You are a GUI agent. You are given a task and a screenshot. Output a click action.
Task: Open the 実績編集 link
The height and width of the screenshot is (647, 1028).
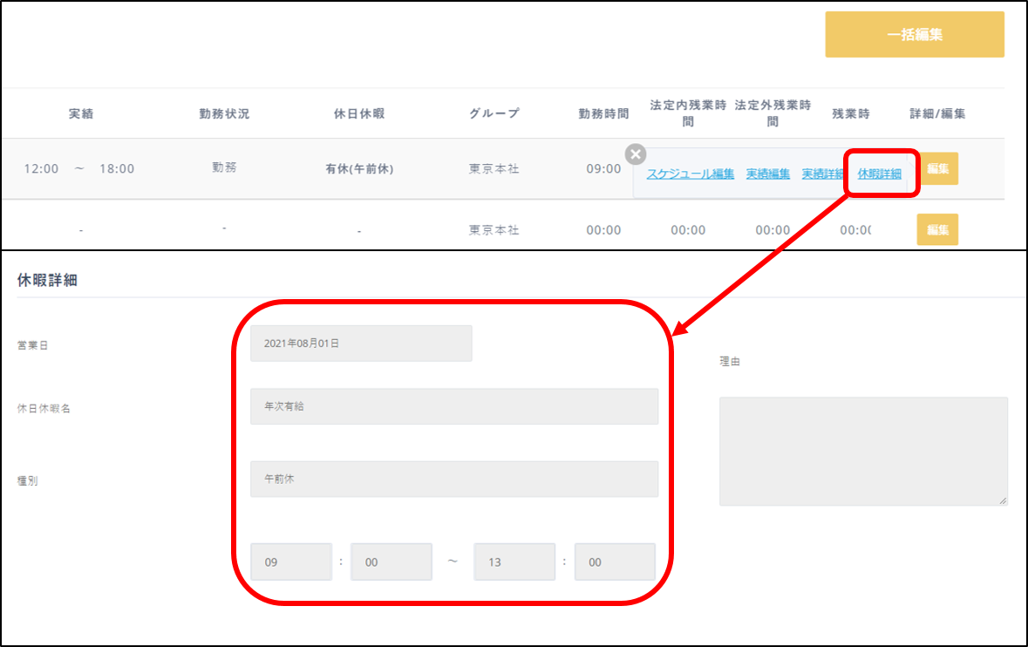[x=767, y=174]
